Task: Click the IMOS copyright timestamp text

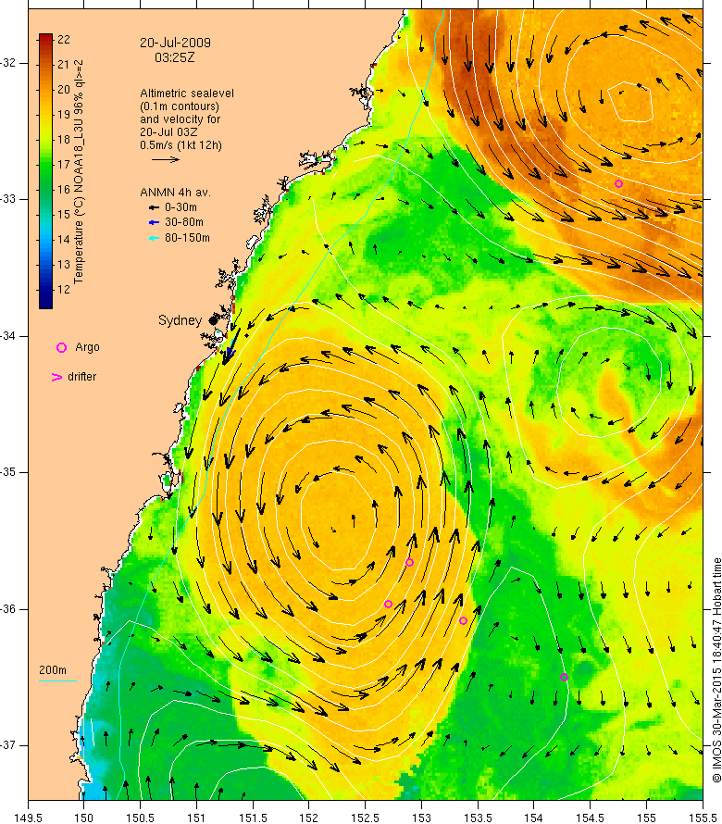Action: [x=716, y=670]
